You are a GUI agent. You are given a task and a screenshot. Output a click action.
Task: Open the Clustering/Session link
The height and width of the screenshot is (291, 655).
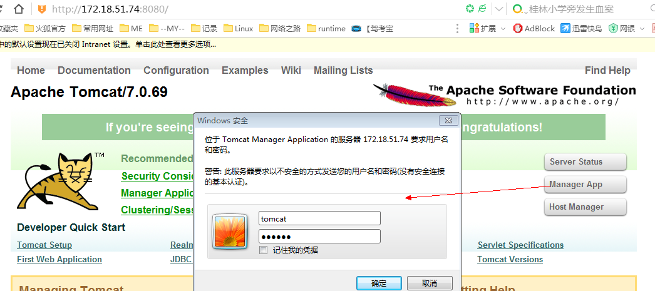pyautogui.click(x=157, y=210)
